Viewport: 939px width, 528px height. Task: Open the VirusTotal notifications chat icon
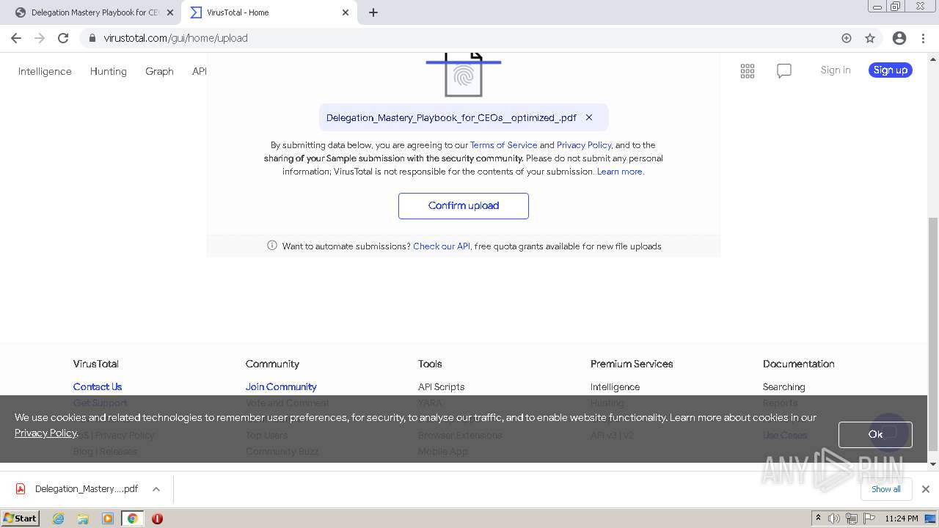tap(784, 71)
